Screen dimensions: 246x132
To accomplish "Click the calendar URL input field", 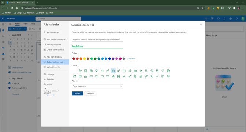I will 97,40.
